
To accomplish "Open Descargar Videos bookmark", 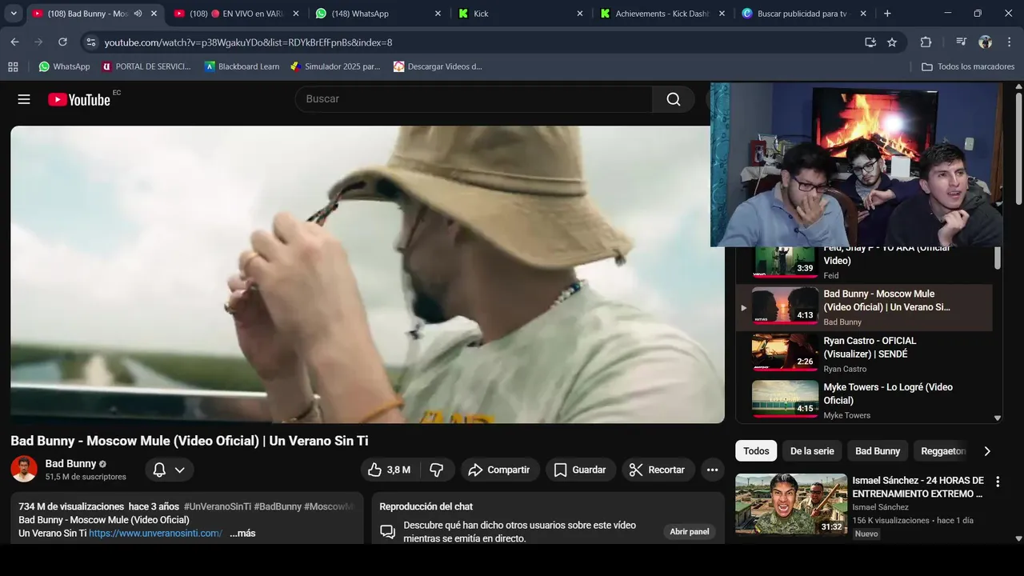I will coord(438,66).
